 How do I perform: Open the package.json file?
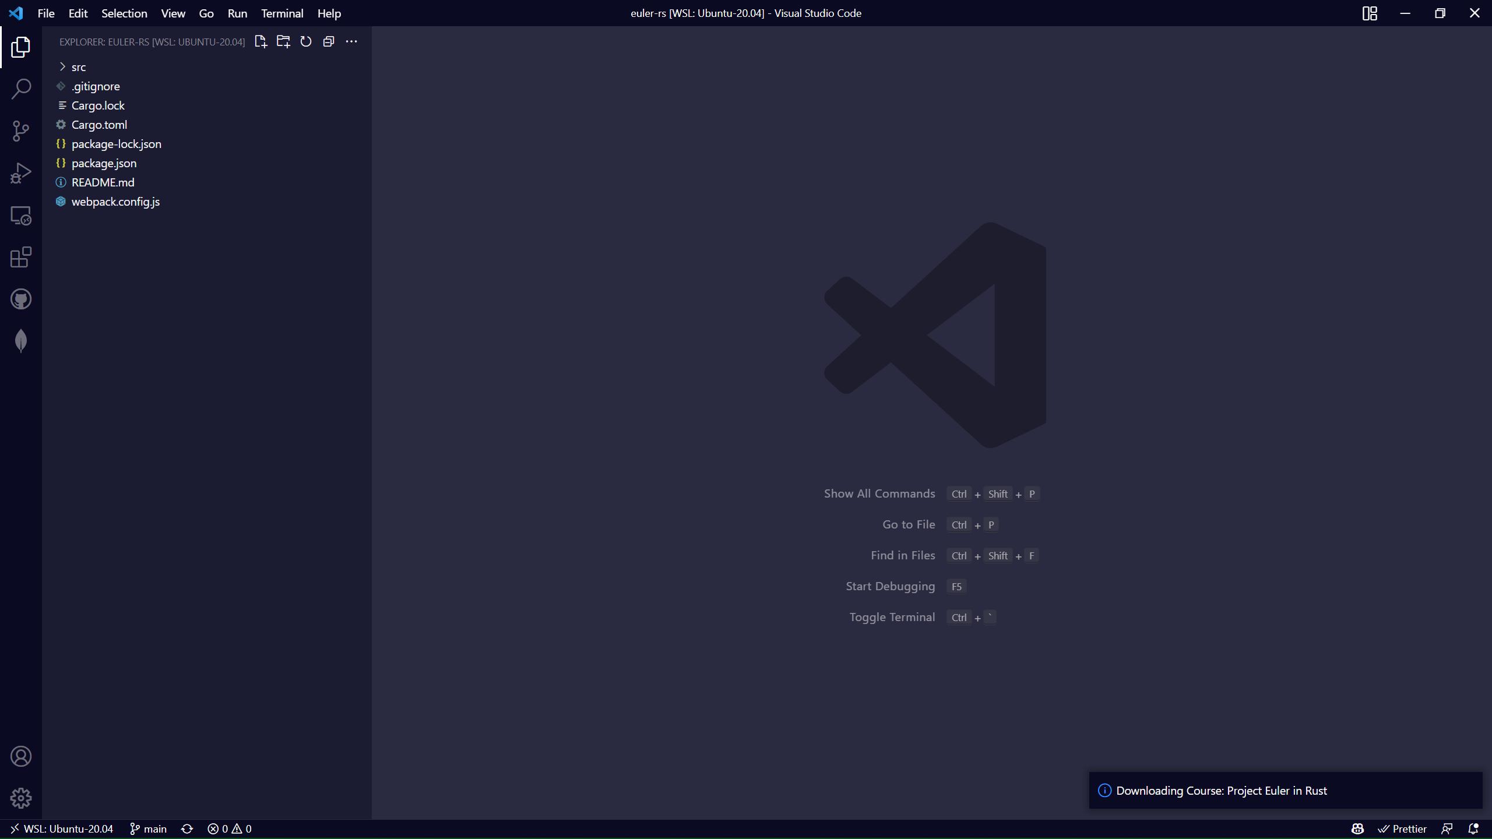click(207, 163)
